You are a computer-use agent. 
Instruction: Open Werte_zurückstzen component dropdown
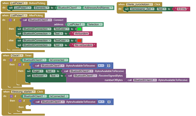pos(139,4)
